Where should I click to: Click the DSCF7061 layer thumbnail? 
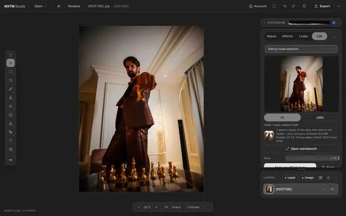point(269,190)
